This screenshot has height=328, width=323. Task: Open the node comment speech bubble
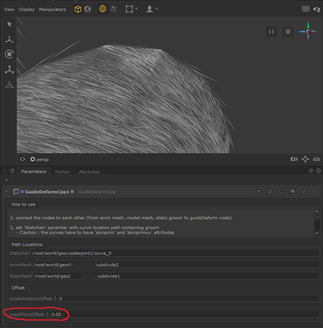point(292,191)
